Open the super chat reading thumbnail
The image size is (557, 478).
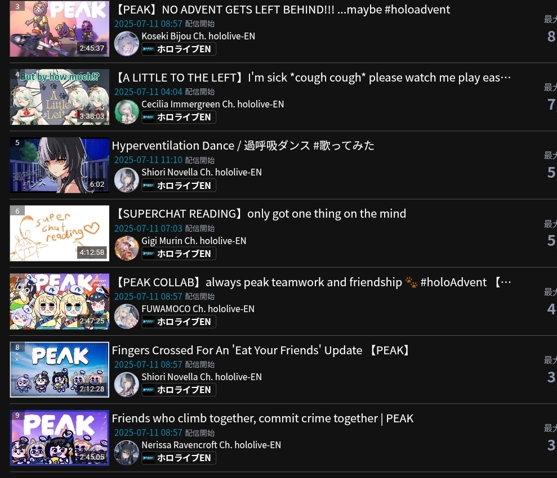pyautogui.click(x=59, y=233)
